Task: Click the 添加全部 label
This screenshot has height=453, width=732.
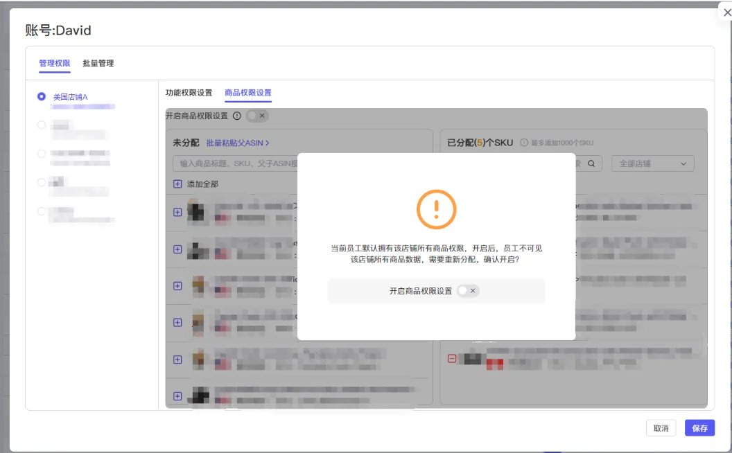Action: (202, 184)
